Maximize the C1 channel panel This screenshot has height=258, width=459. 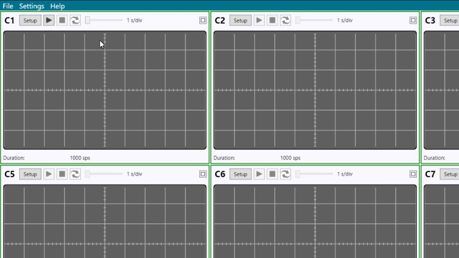pos(203,20)
